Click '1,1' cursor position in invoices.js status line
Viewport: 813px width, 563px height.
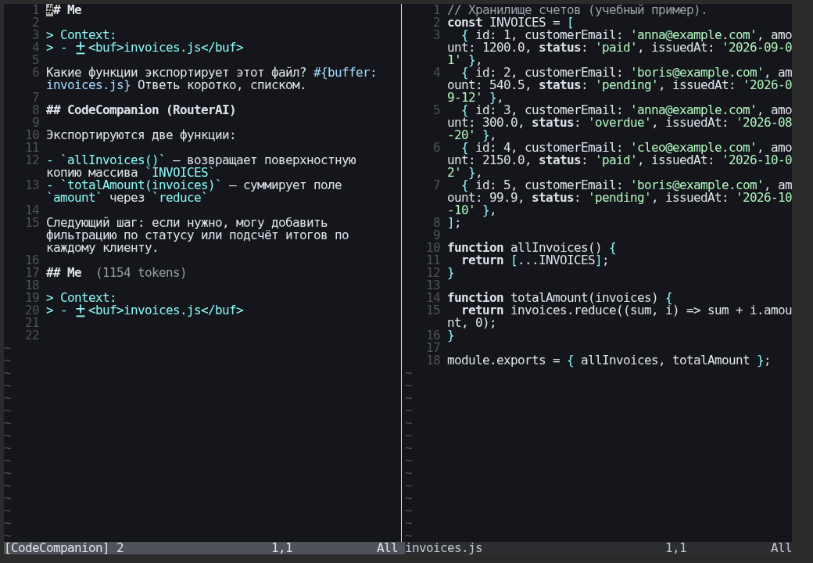(676, 548)
